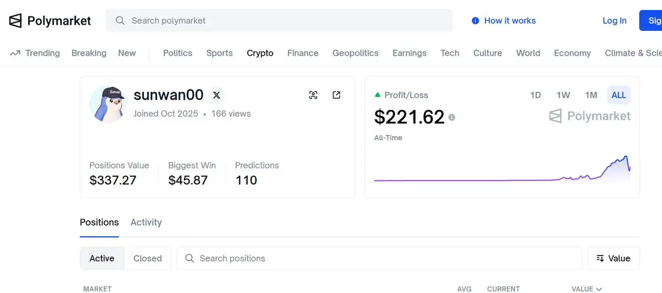Switch to Closed positions filter
This screenshot has width=662, height=293.
pyautogui.click(x=147, y=258)
